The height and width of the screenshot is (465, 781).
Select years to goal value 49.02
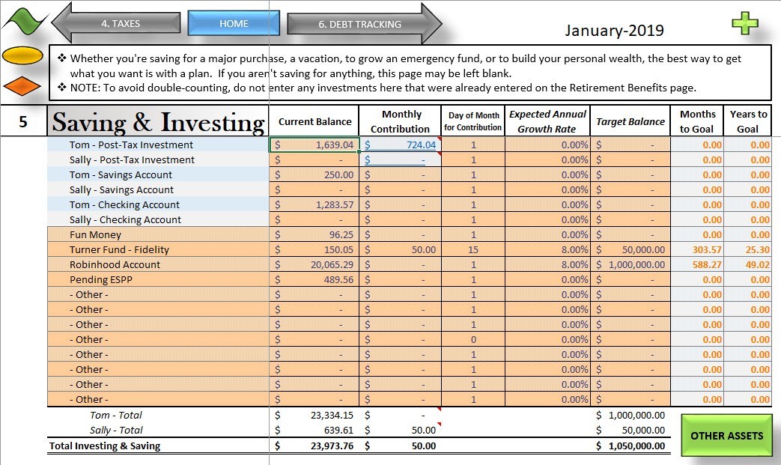pos(747,264)
